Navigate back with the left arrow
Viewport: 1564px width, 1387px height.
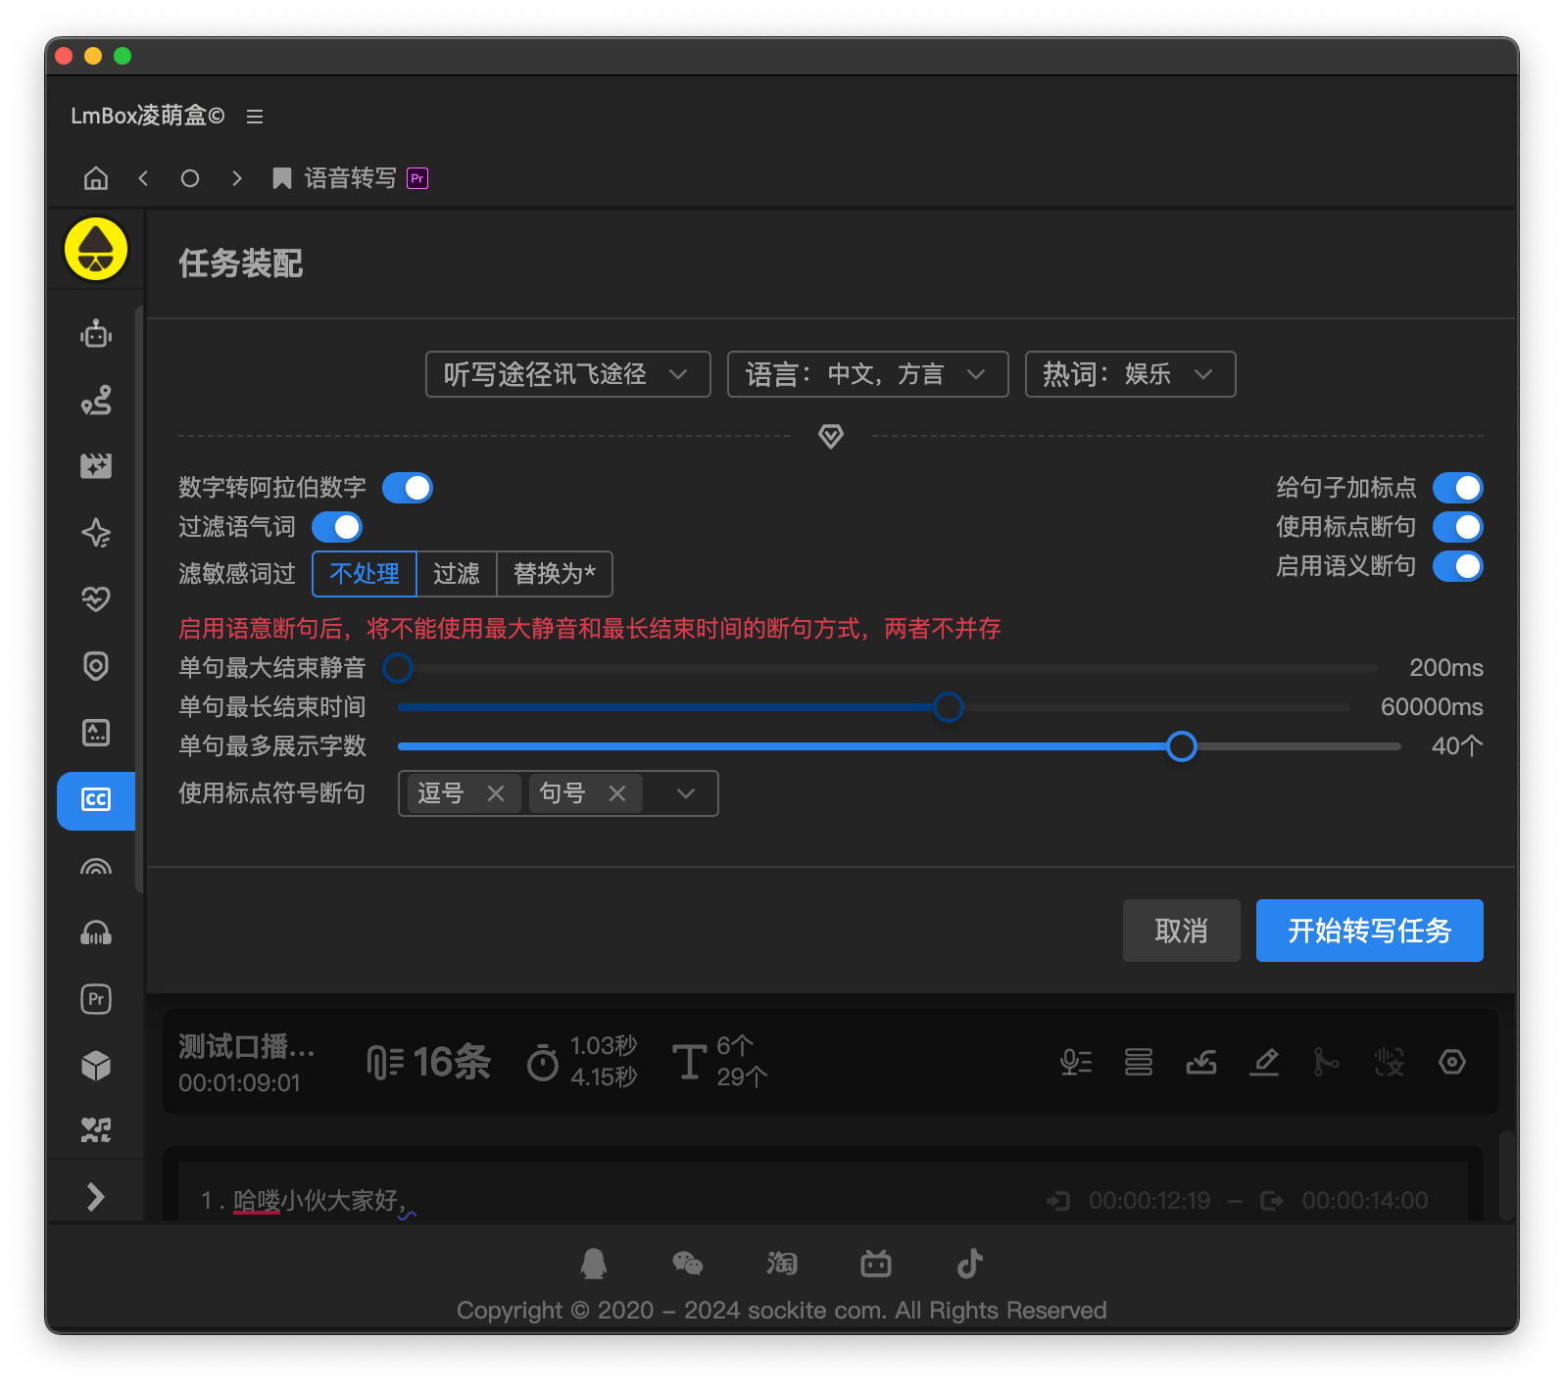[143, 178]
